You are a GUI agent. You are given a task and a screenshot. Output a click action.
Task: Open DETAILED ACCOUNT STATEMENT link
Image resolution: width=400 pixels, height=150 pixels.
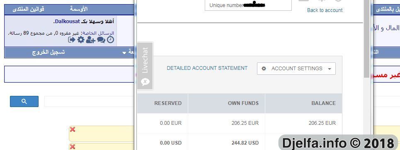[207, 68]
